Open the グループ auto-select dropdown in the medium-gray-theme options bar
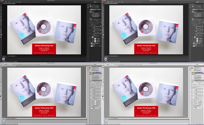This screenshot has width=204, height=125. click(x=10, y=64)
